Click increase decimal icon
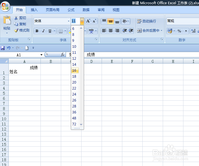Viewport: 199px width, 166px height. point(193,31)
